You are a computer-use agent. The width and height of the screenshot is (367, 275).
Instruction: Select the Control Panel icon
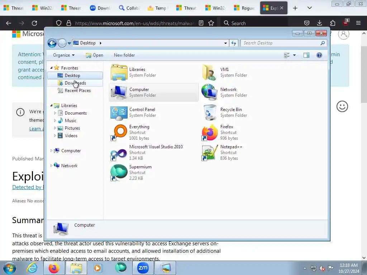pos(119,112)
